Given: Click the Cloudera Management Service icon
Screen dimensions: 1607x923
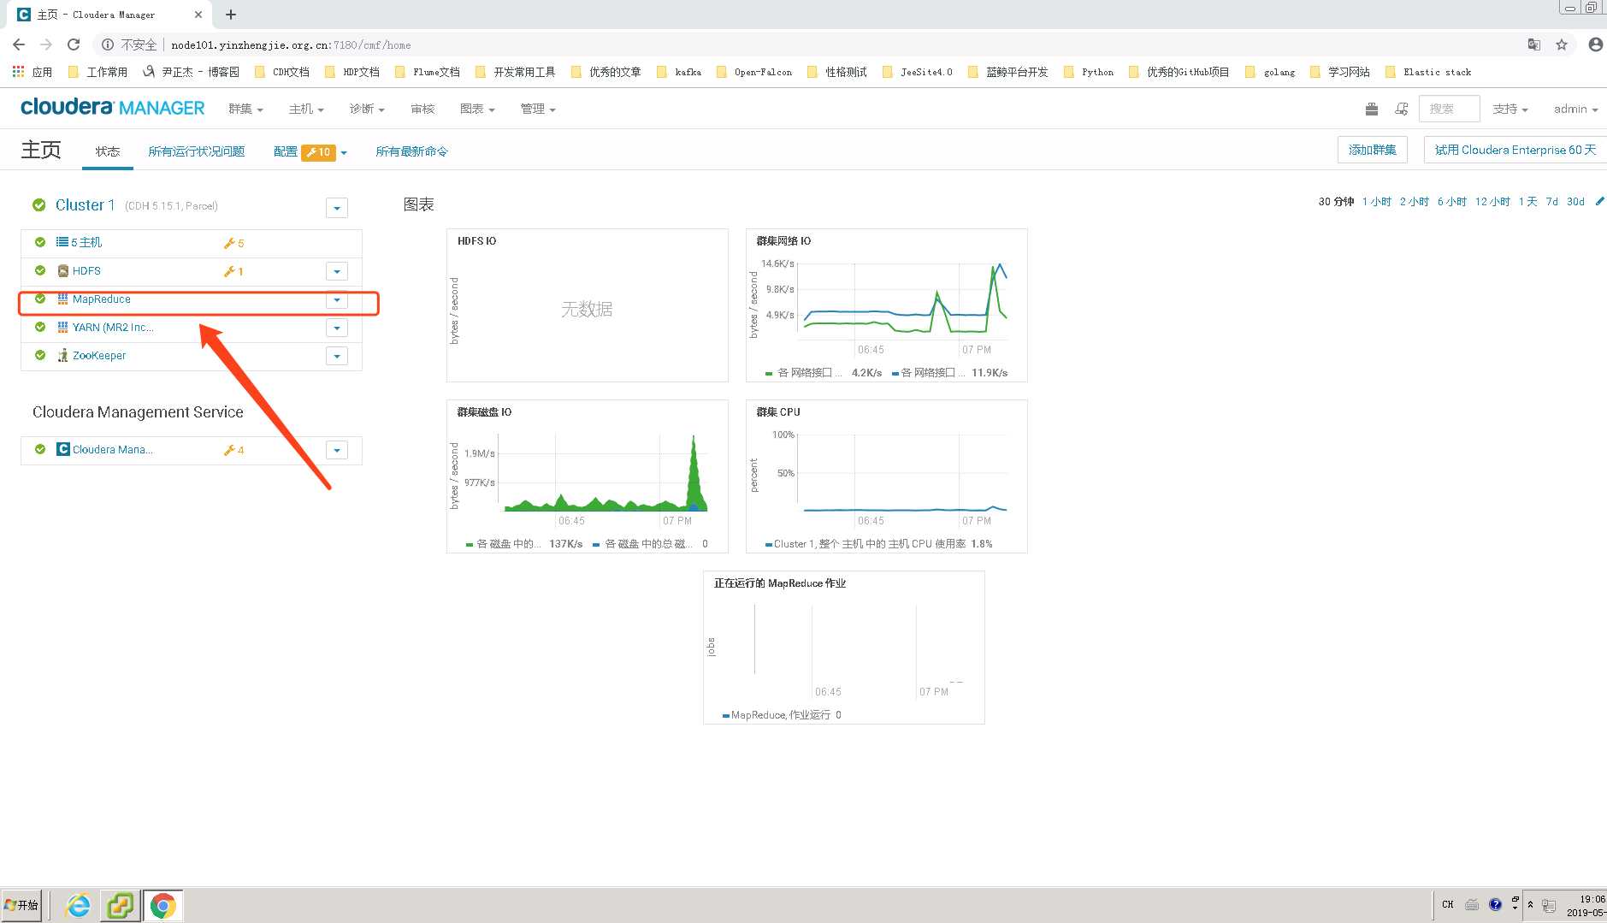Looking at the screenshot, I should tap(63, 449).
